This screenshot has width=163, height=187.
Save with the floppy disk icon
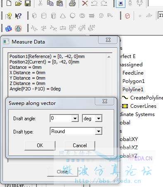click(28, 3)
